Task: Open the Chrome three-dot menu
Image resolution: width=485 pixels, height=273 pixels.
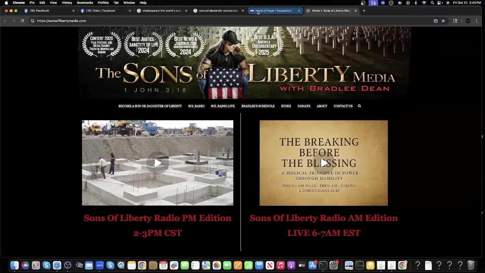Action: pyautogui.click(x=477, y=21)
